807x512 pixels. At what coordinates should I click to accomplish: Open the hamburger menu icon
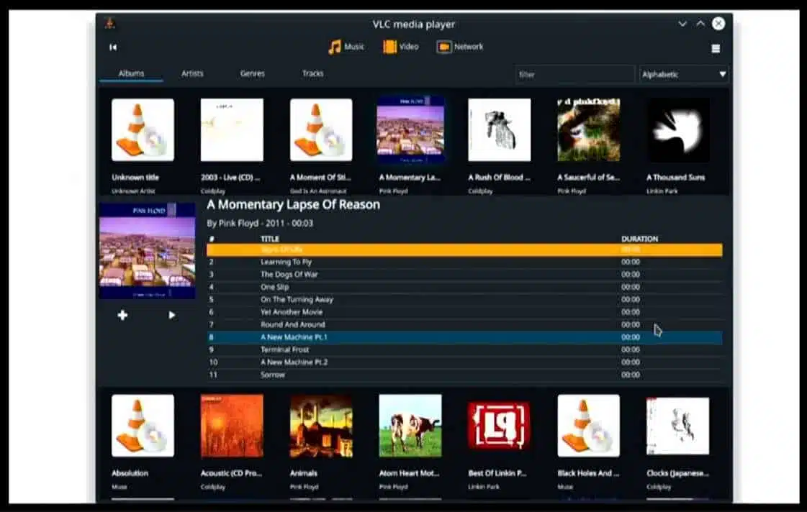pyautogui.click(x=716, y=48)
